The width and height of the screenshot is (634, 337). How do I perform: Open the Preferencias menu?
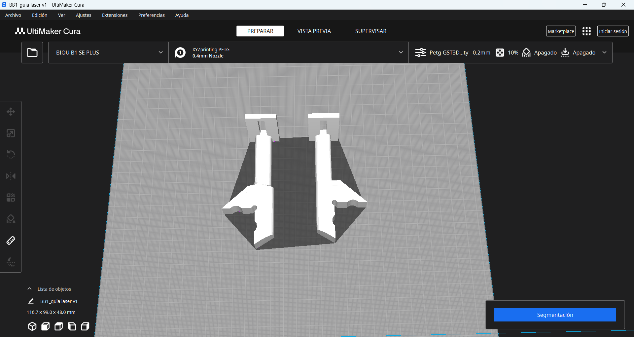tap(152, 15)
